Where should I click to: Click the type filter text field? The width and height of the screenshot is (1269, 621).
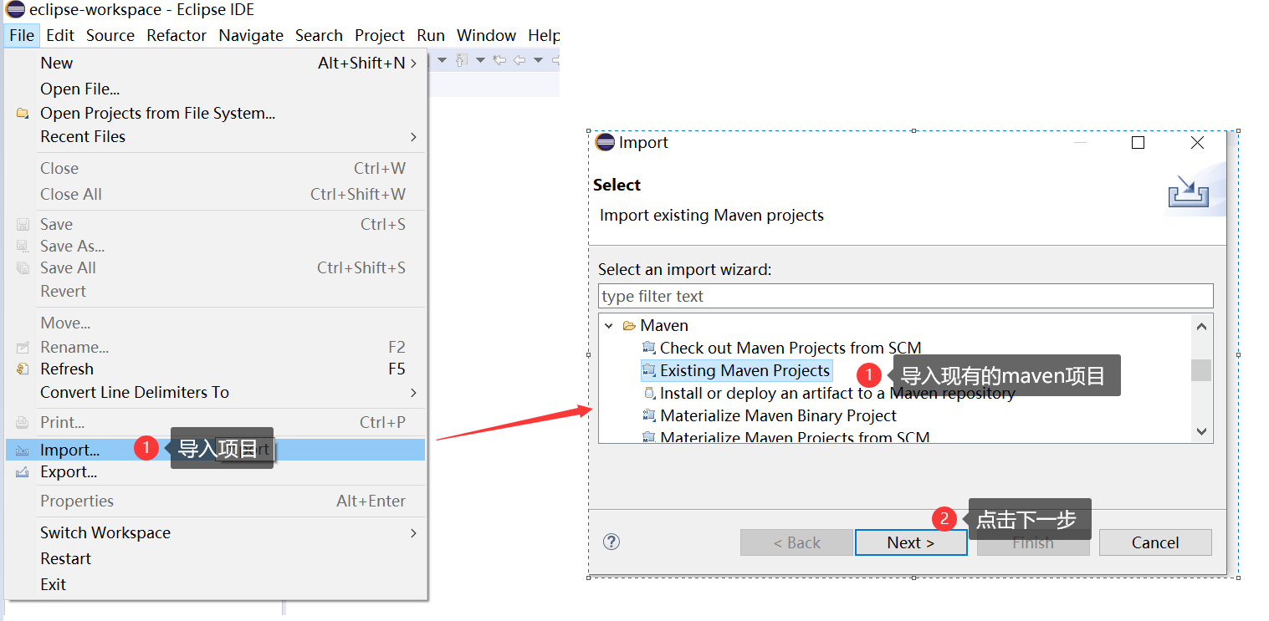pos(906,296)
